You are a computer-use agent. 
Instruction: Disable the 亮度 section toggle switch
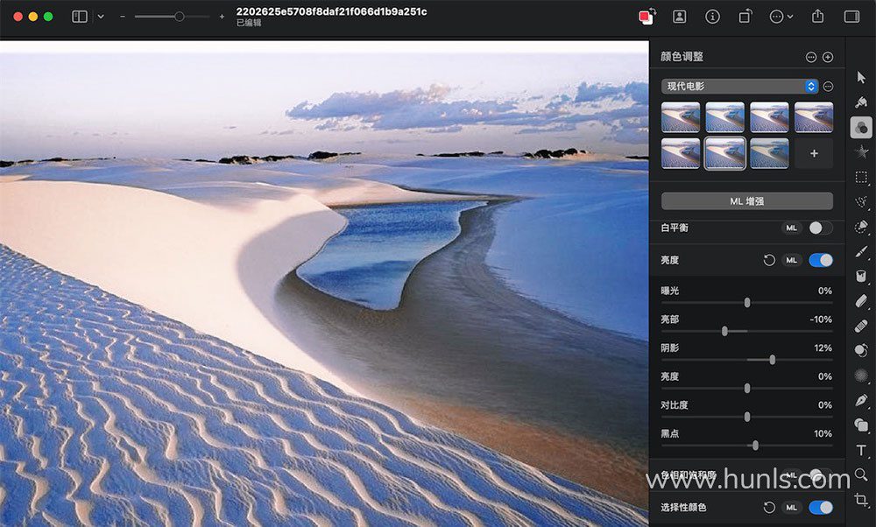[821, 260]
